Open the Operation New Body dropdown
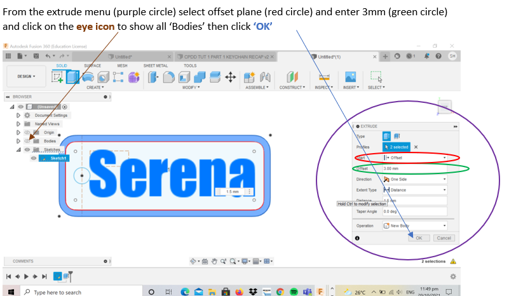Screen dimensions: 509x296 [x=415, y=225]
